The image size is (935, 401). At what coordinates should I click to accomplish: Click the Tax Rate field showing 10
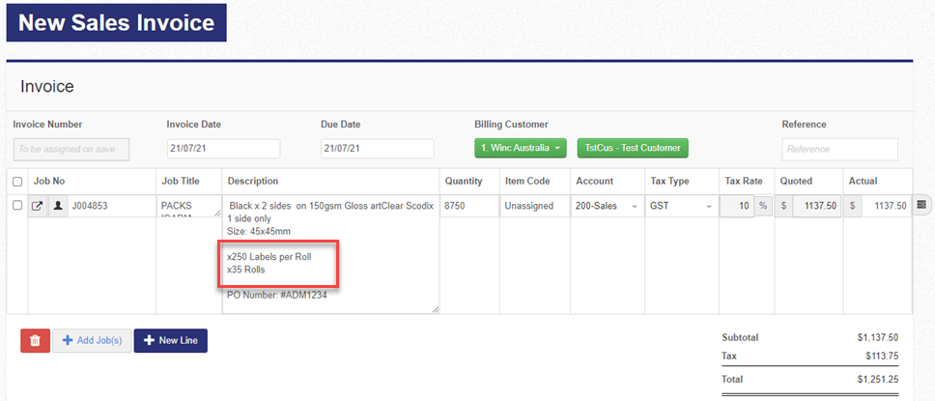737,206
